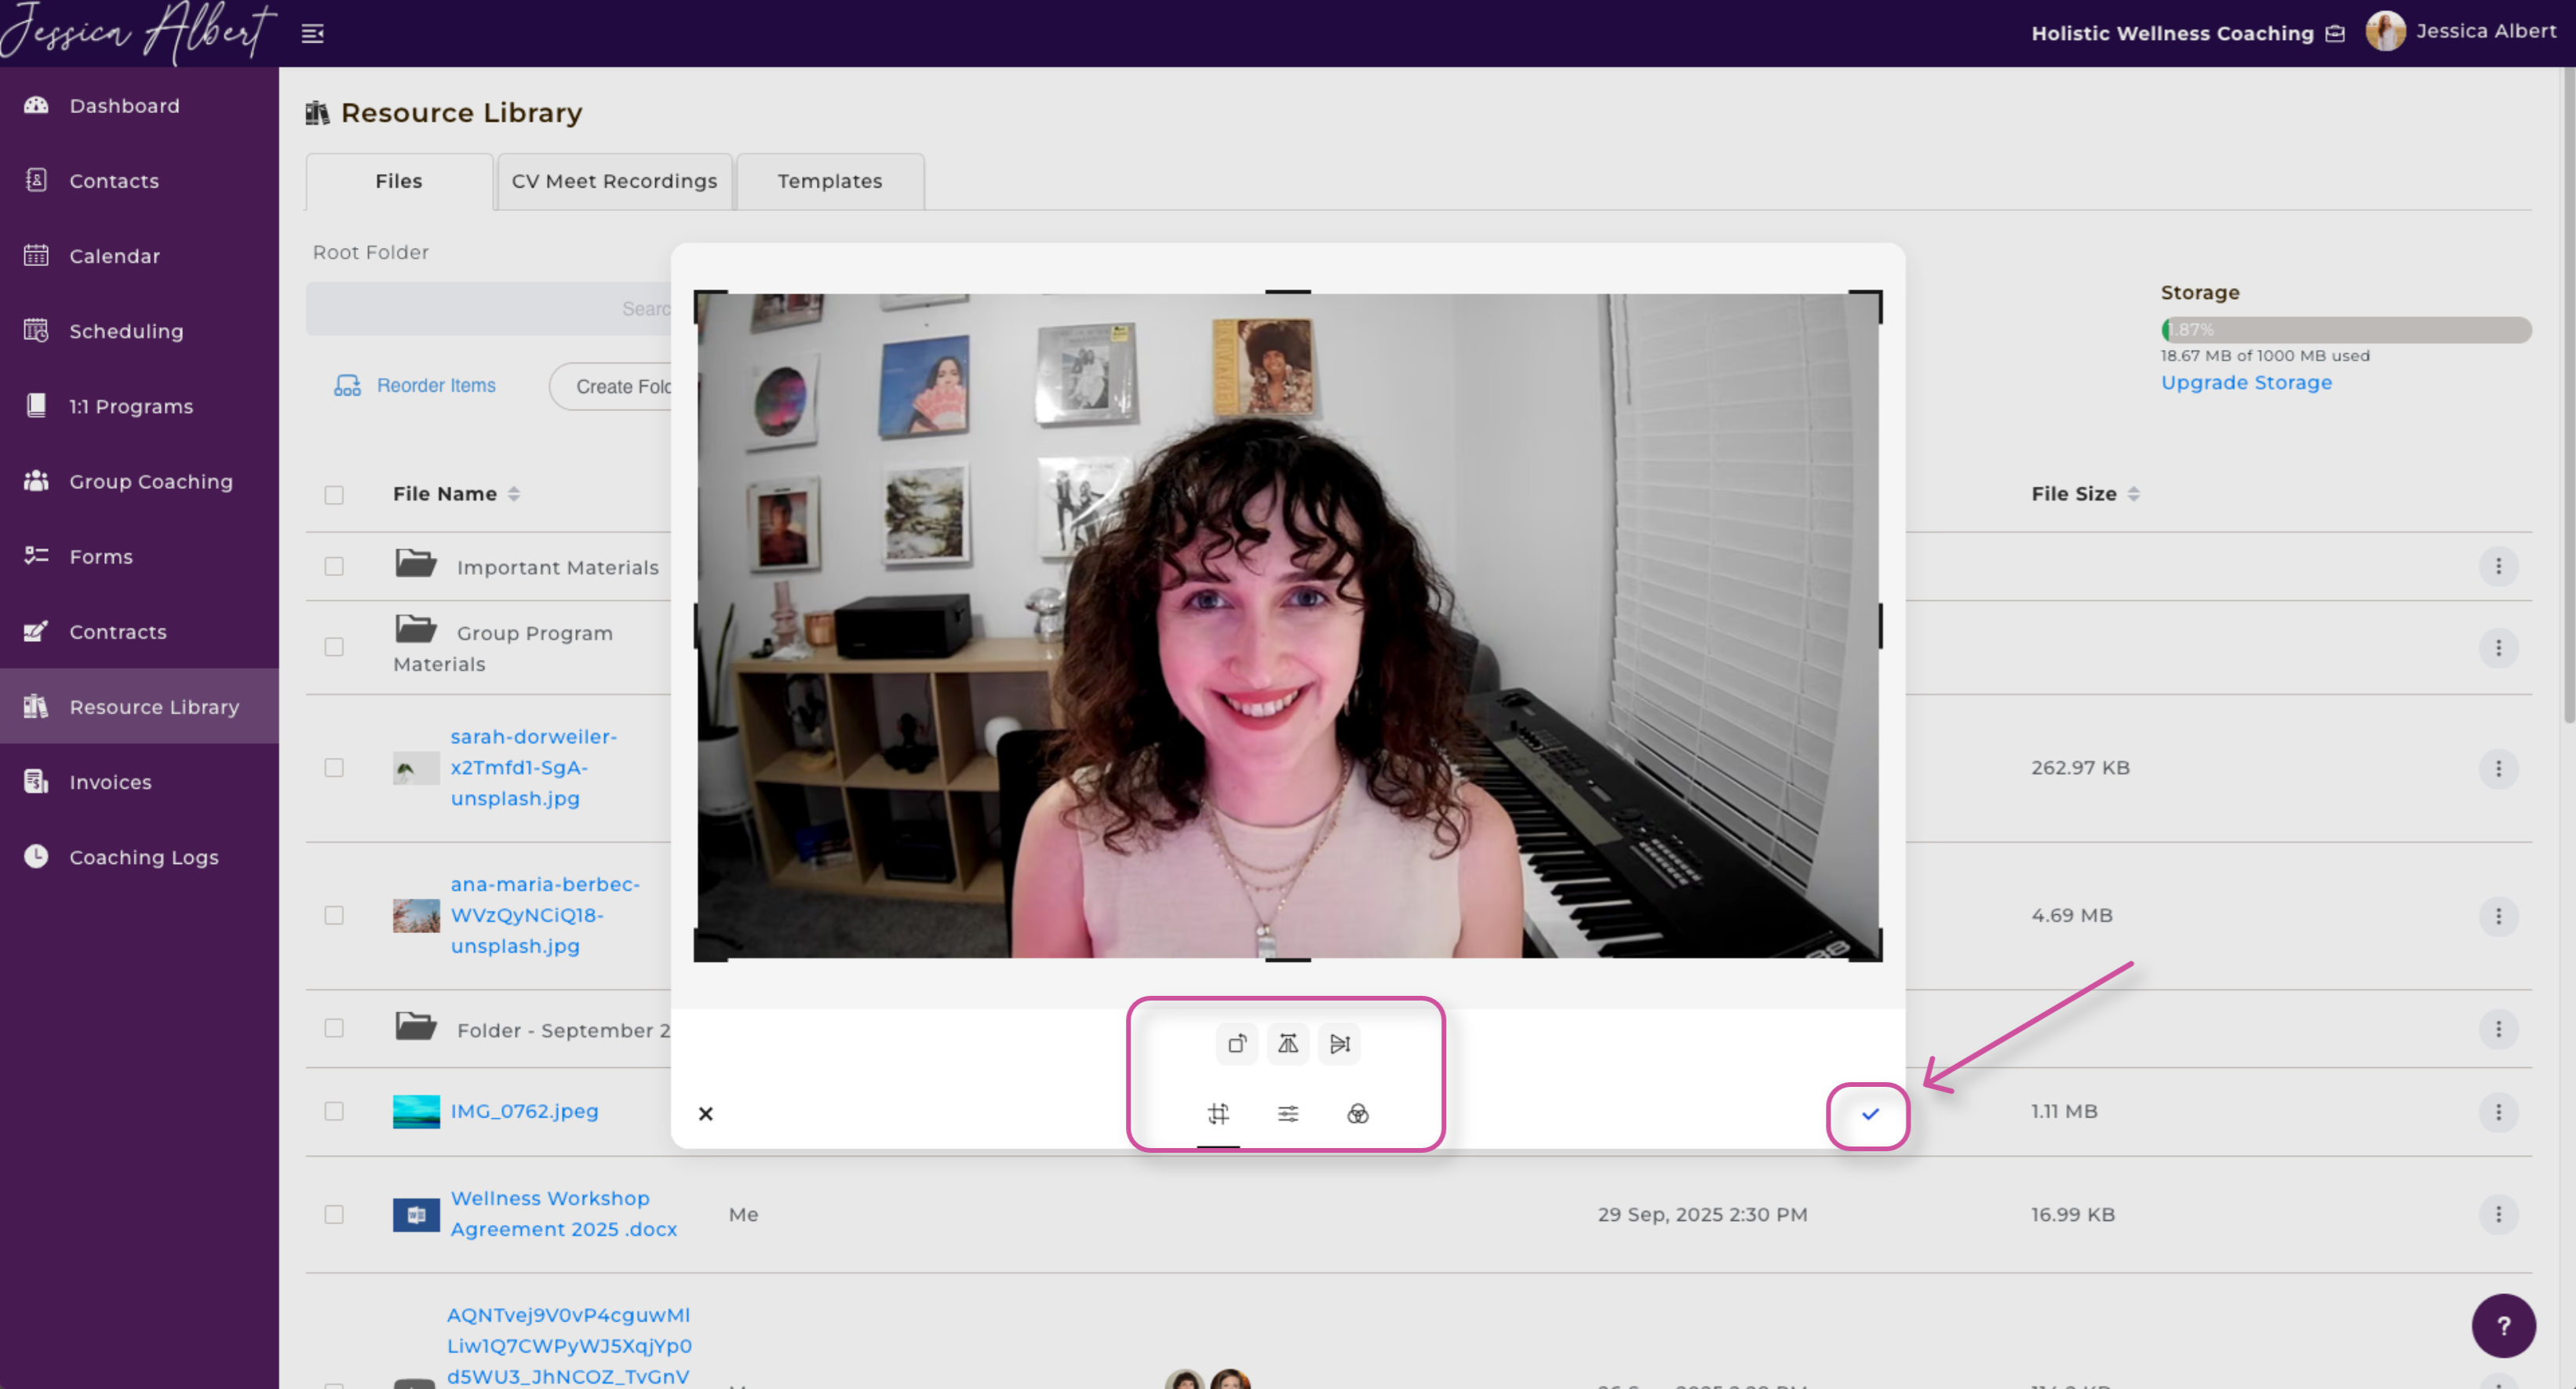This screenshot has width=2576, height=1389.
Task: Select the crop and rotate tool
Action: [1218, 1114]
